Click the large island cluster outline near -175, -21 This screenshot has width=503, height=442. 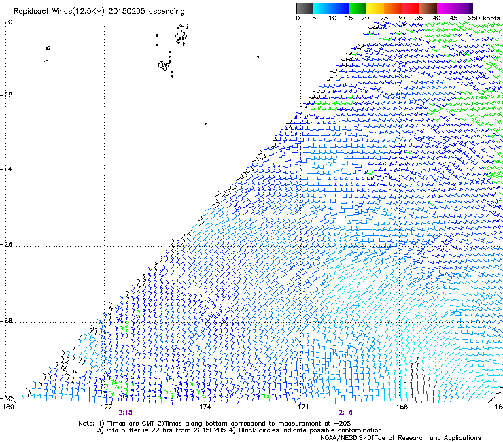(x=164, y=65)
